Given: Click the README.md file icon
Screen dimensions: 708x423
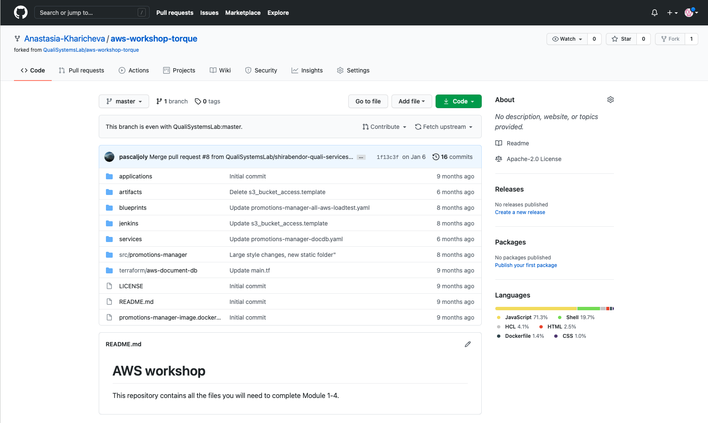Looking at the screenshot, I should tap(109, 302).
